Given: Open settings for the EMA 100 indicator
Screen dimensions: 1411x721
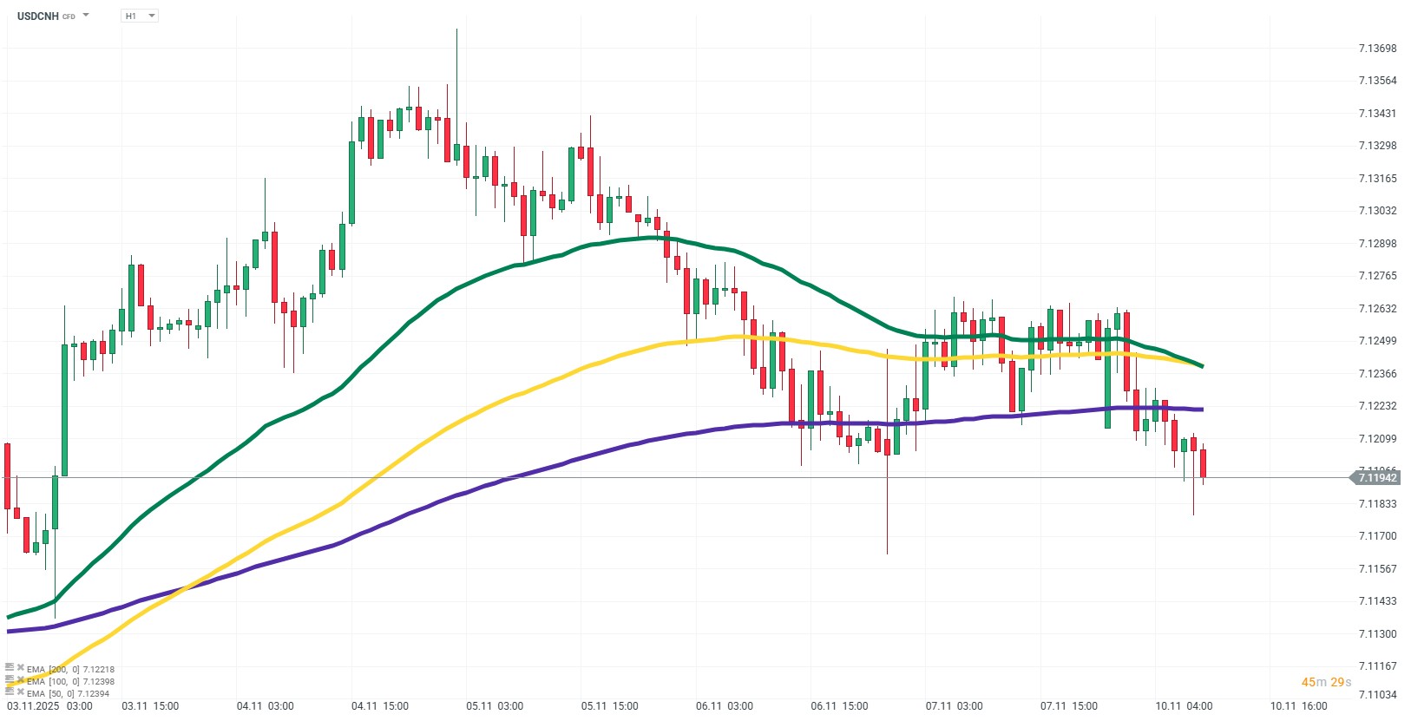Looking at the screenshot, I should [x=10, y=681].
